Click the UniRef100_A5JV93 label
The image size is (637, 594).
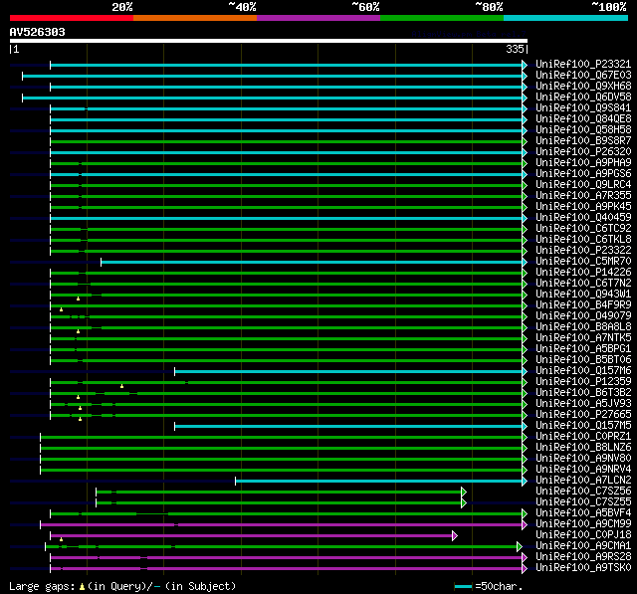tap(583, 404)
